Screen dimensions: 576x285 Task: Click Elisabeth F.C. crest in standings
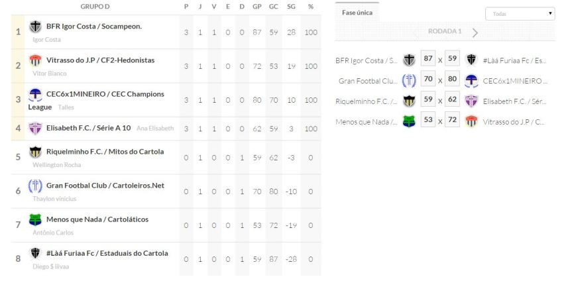[36, 128]
